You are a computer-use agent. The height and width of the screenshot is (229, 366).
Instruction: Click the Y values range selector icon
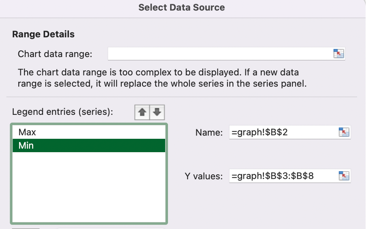coord(343,176)
